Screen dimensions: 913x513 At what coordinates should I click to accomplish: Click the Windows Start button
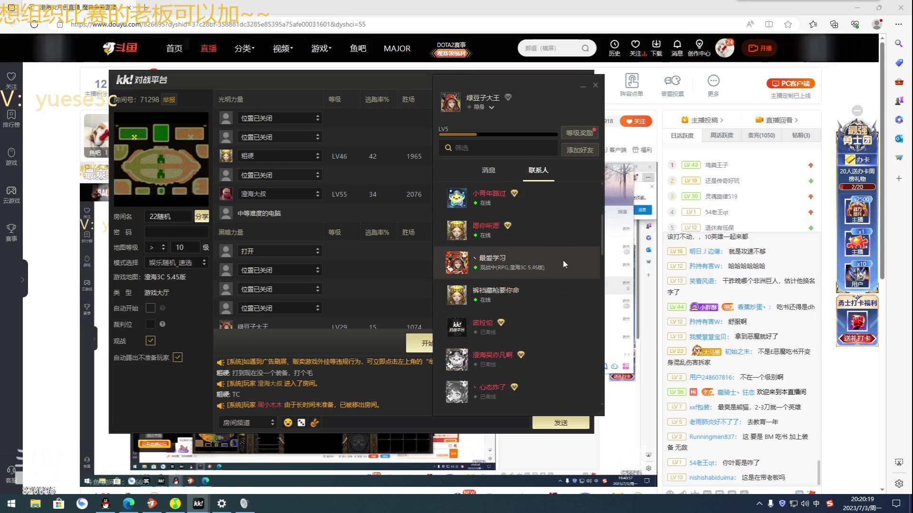pos(11,503)
